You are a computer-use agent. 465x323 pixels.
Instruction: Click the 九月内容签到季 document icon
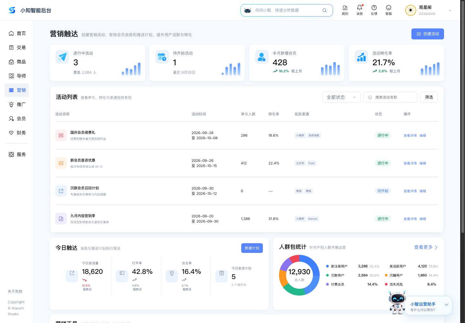(x=61, y=219)
